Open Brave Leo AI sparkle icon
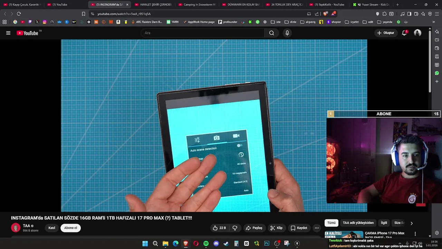The width and height of the screenshot is (442, 249). pos(423,14)
